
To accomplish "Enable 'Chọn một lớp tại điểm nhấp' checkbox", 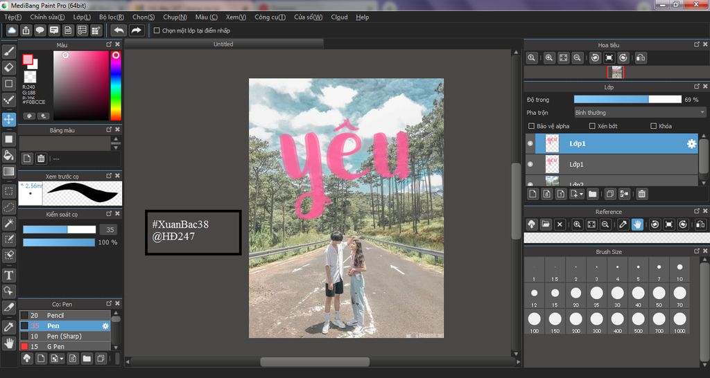I will 157,30.
